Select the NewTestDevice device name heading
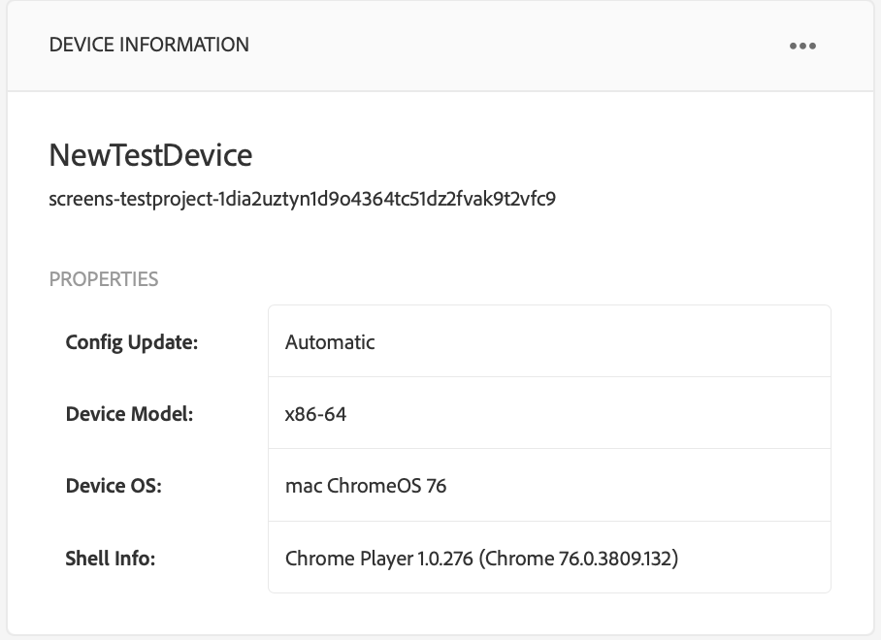The height and width of the screenshot is (640, 881). (150, 155)
